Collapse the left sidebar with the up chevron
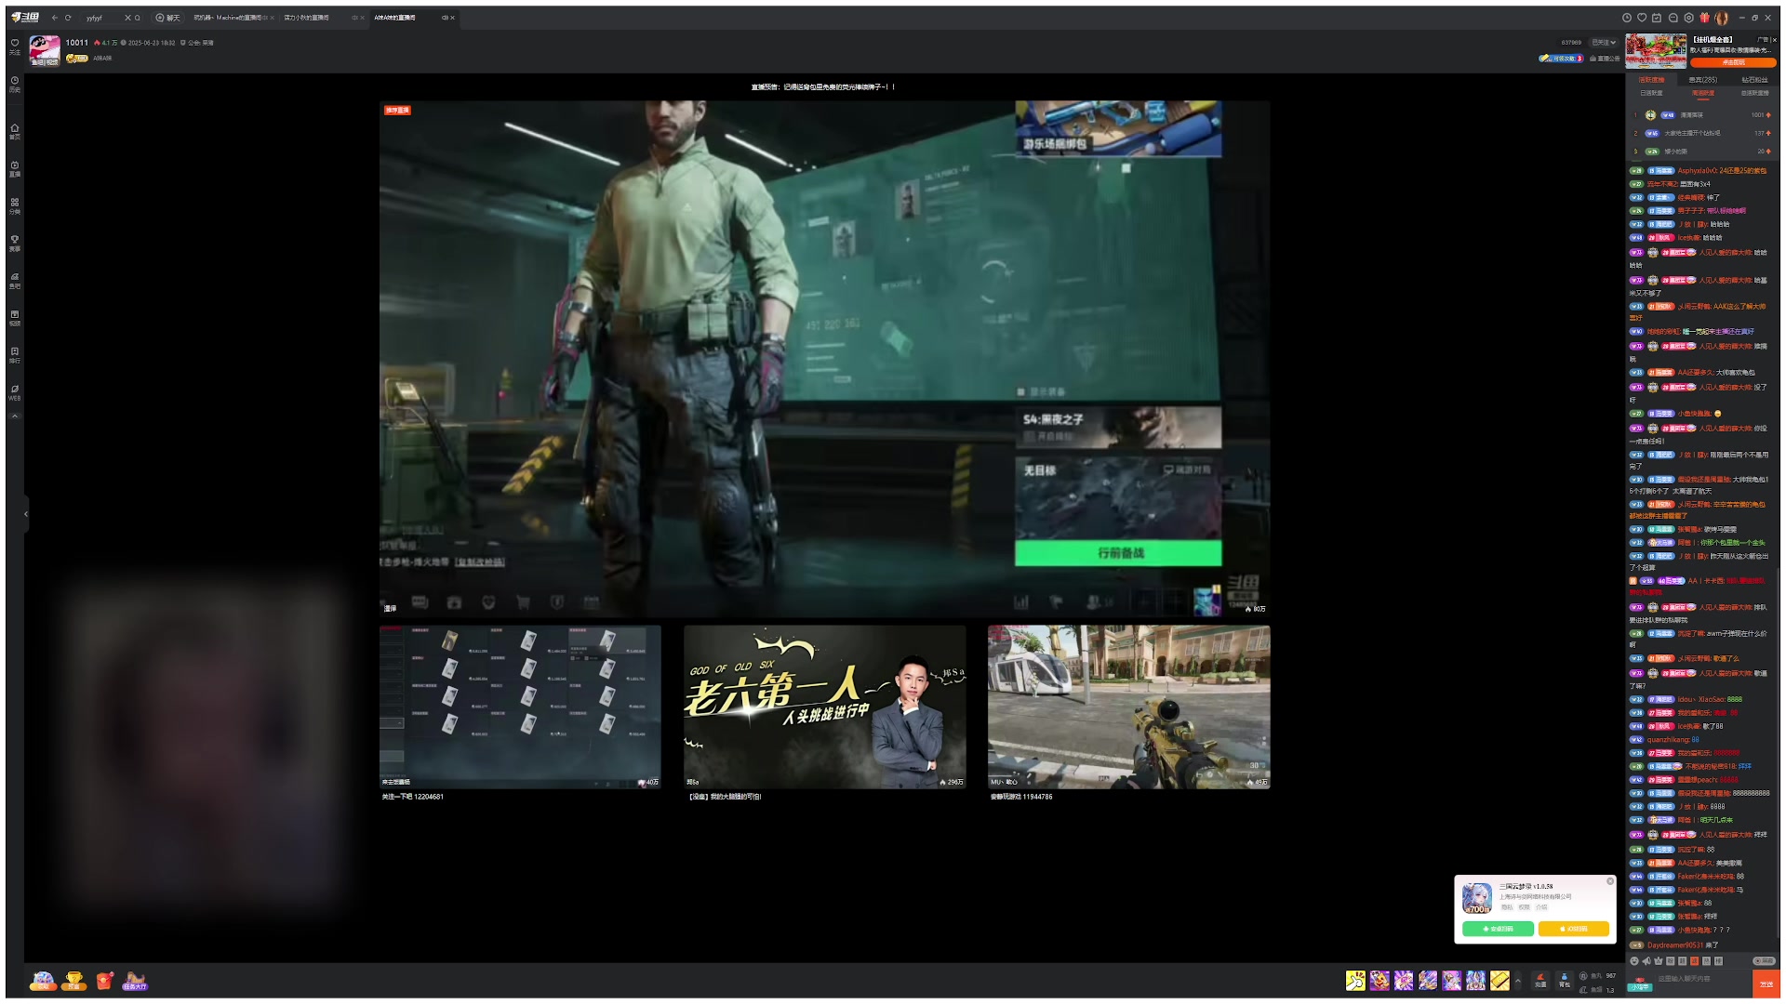 14,416
